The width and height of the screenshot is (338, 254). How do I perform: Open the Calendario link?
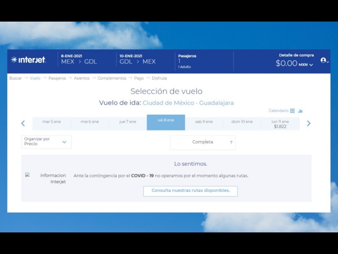click(278, 111)
